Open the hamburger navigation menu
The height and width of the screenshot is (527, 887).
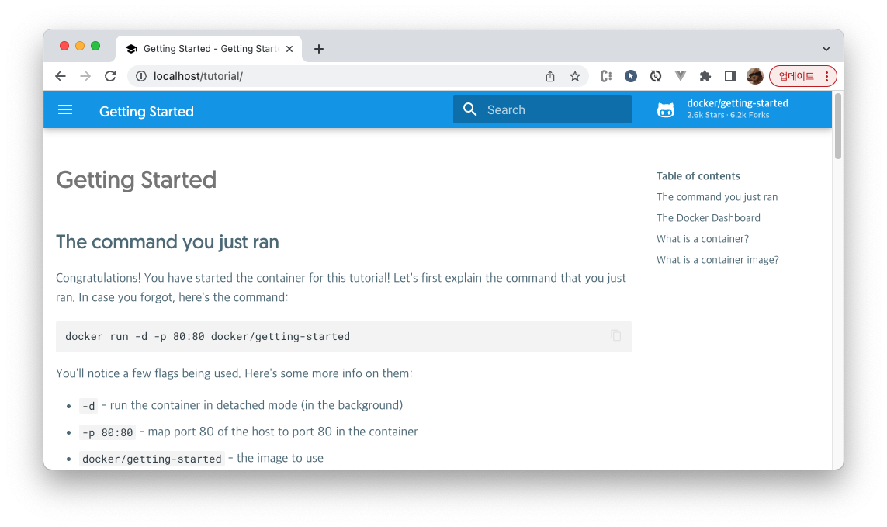[x=65, y=109]
